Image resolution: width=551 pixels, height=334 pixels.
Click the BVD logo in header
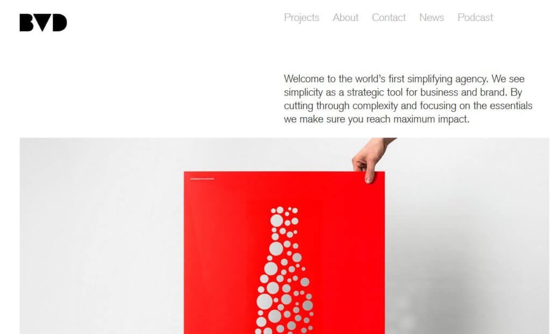43,23
